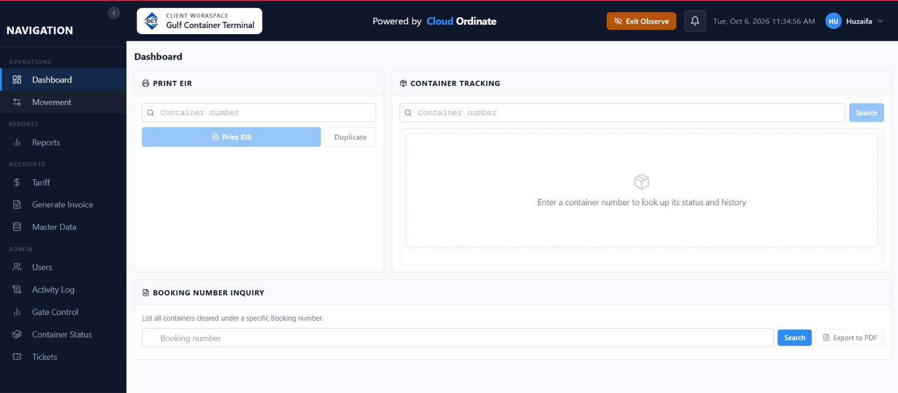
Task: Click the HU user avatar
Action: [x=833, y=21]
